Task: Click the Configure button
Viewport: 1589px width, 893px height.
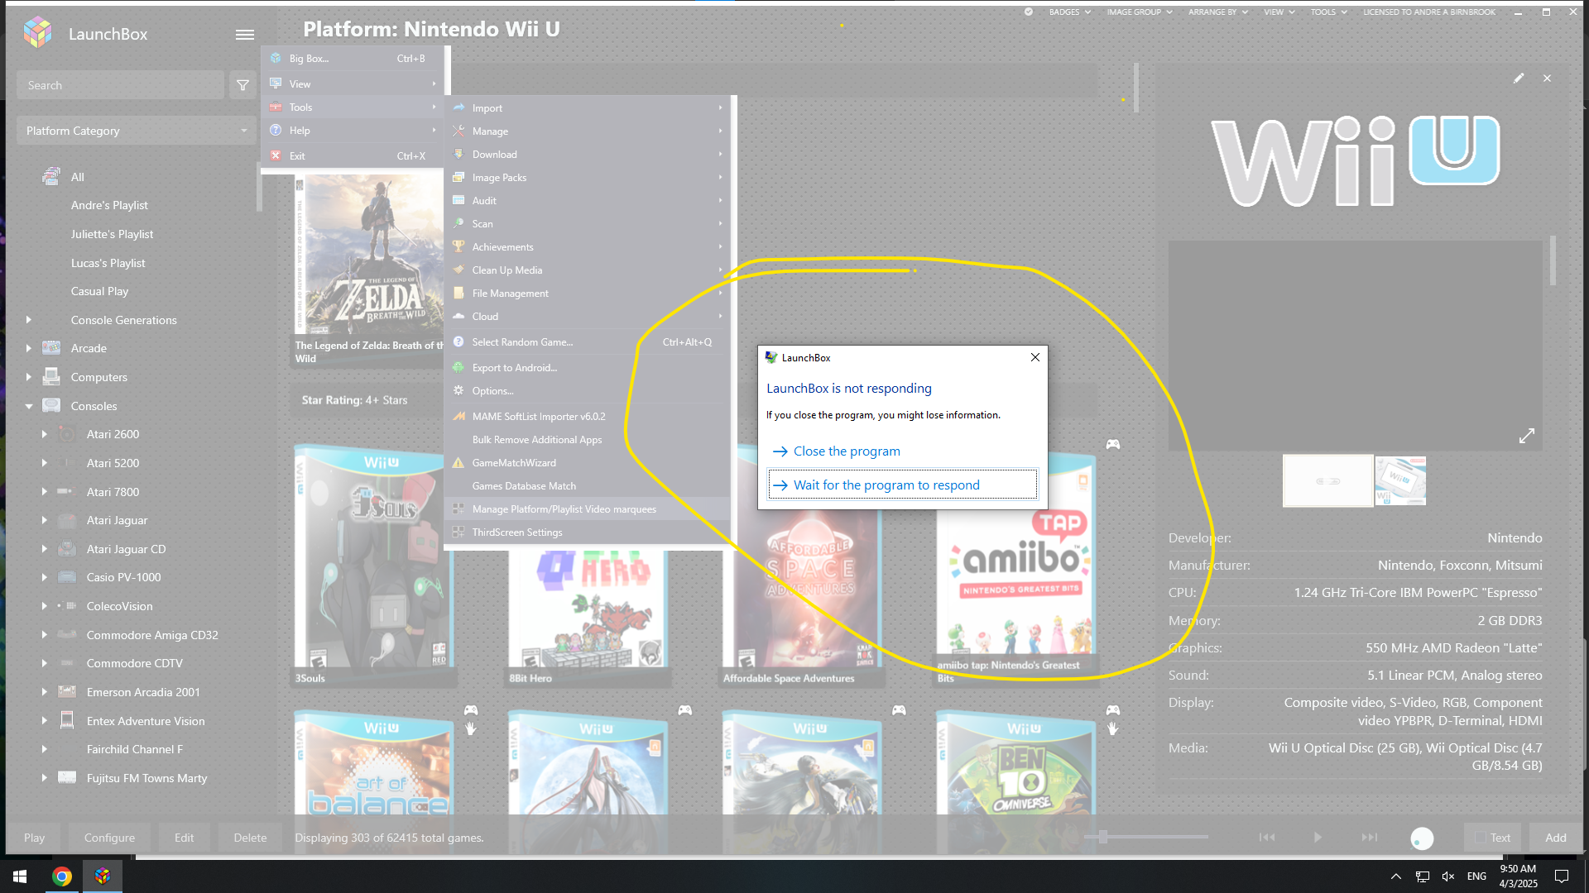Action: pos(109,838)
